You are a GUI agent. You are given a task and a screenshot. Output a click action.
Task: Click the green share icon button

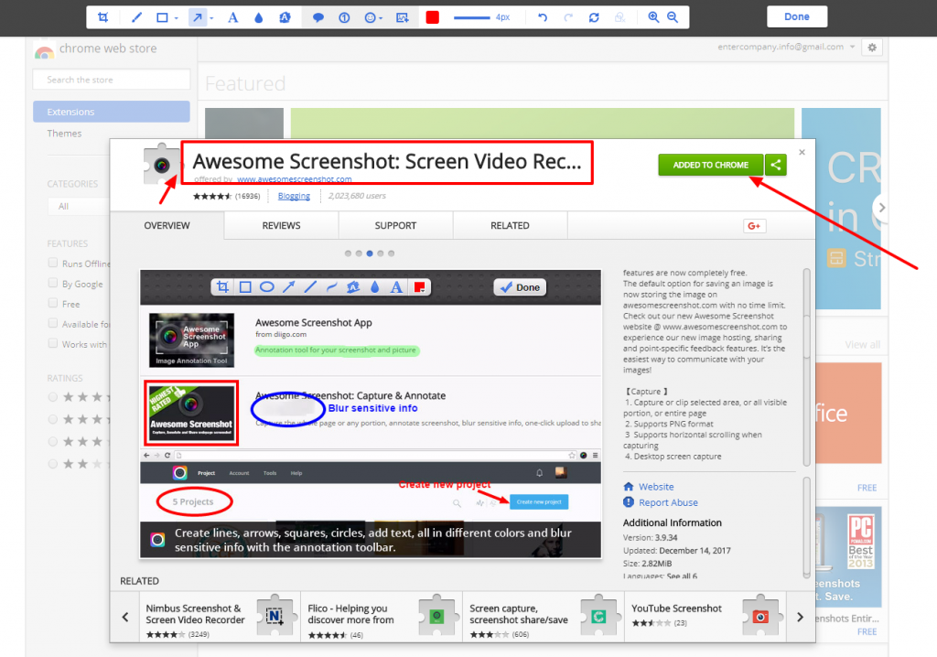click(776, 165)
